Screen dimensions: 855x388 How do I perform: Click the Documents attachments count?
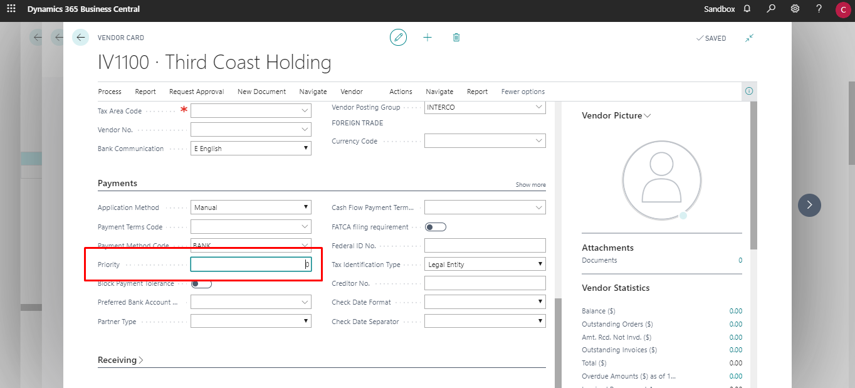pyautogui.click(x=740, y=260)
